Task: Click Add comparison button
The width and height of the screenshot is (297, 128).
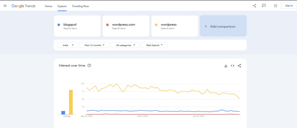Action: [223, 26]
